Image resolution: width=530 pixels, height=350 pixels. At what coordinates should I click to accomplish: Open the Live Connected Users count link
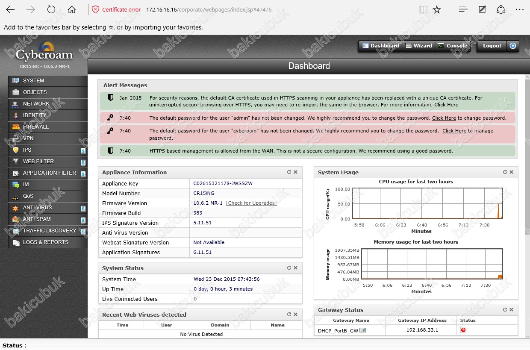click(195, 299)
